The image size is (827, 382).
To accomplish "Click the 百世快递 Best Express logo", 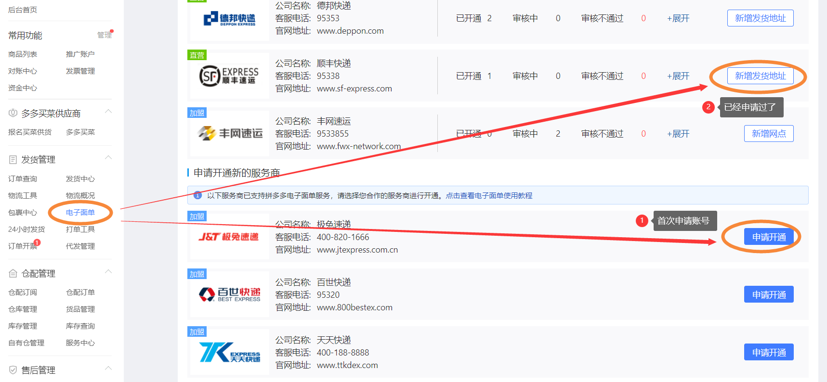I will tap(230, 294).
